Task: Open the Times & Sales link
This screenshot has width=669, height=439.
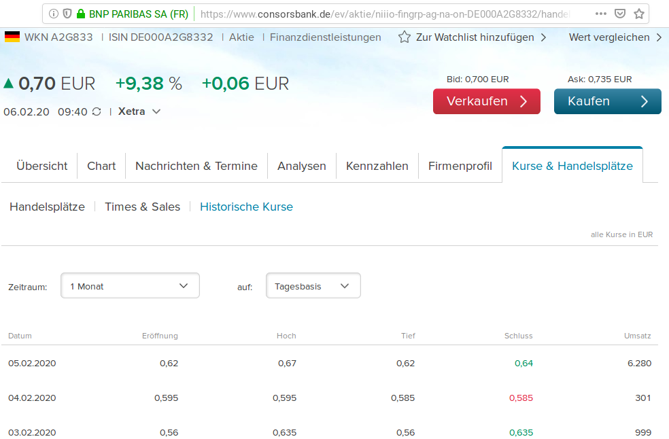Action: coord(142,207)
